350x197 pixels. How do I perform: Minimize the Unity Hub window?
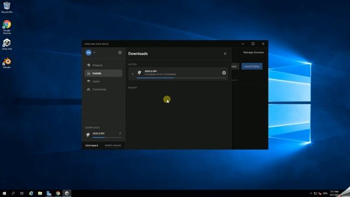(243, 44)
